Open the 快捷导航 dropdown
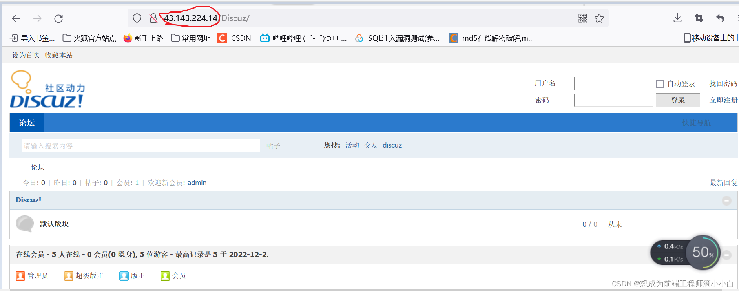This screenshot has height=291, width=739. click(696, 123)
